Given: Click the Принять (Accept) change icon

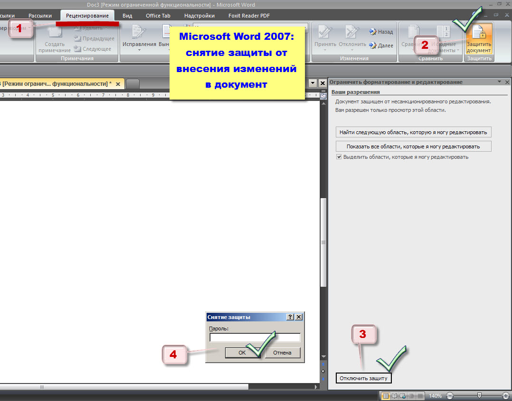Looking at the screenshot, I should (325, 33).
